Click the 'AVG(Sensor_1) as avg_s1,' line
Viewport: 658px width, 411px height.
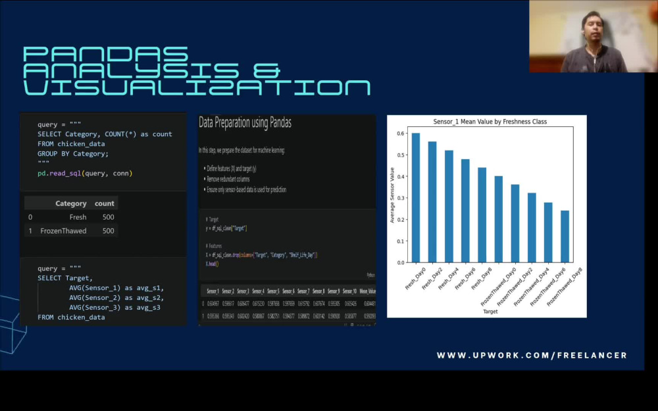tap(116, 288)
